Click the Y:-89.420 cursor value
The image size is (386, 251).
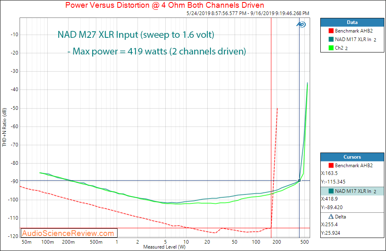pos(332,207)
